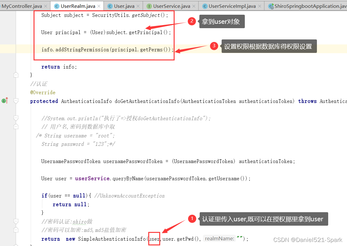The width and height of the screenshot is (347, 246).
Task: Click the user.getPwd() call
Action: tap(181, 239)
